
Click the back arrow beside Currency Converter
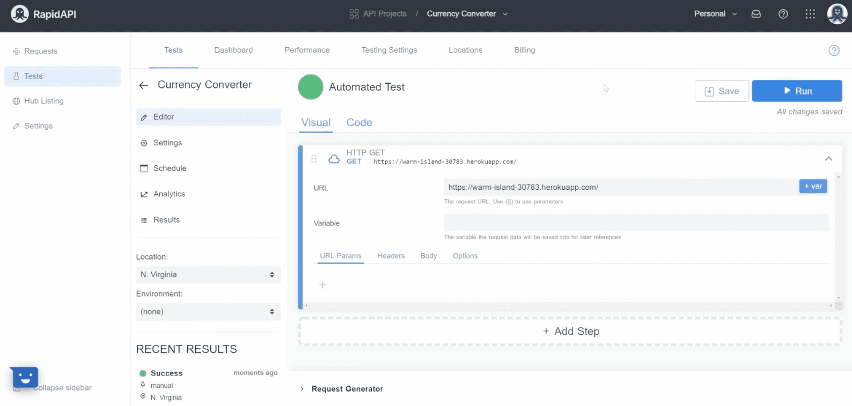tap(143, 85)
